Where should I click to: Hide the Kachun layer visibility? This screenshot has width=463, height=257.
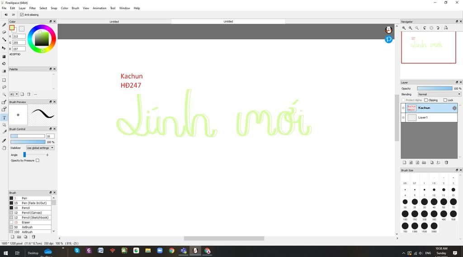(403, 108)
